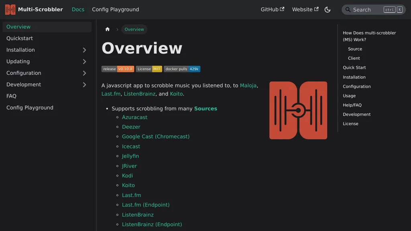The width and height of the screenshot is (411, 231).
Task: Jump to Quick Start in table of contents
Action: tap(354, 67)
